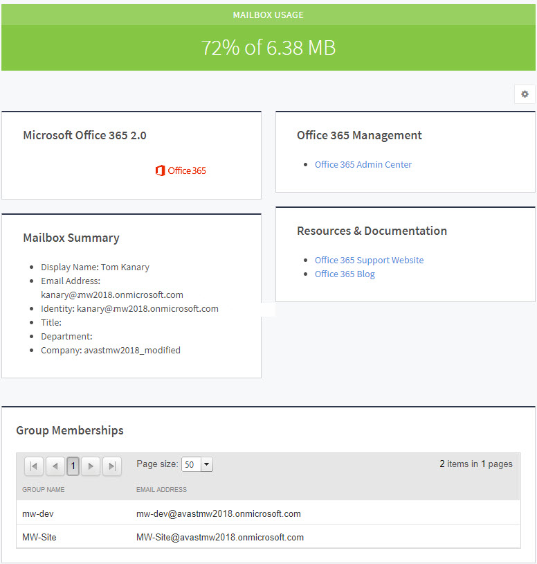Click the Identity line in Mailbox Summary

[x=129, y=308]
